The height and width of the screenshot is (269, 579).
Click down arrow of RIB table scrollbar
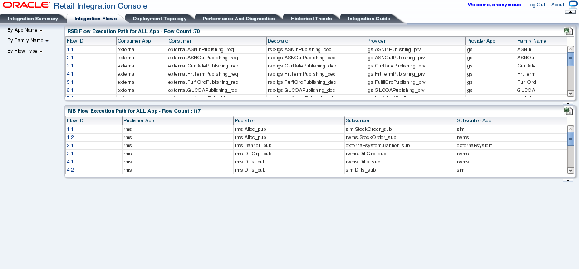click(570, 170)
